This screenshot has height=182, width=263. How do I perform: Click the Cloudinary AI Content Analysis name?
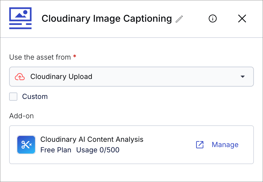coord(92,139)
